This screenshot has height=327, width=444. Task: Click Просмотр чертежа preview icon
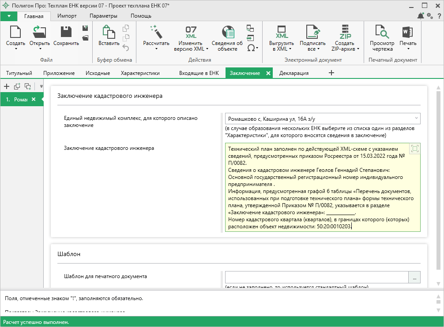382,32
